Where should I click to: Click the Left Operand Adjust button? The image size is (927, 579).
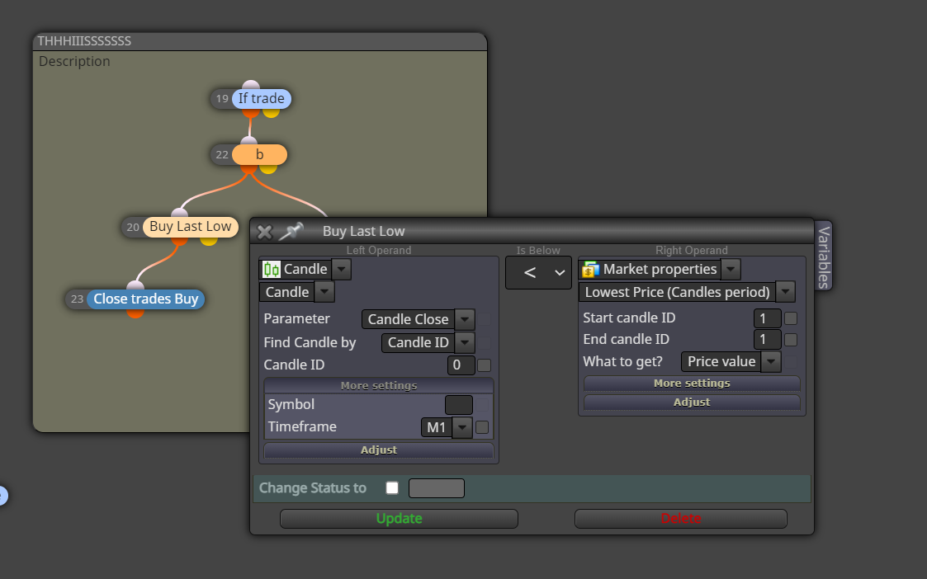click(x=379, y=450)
